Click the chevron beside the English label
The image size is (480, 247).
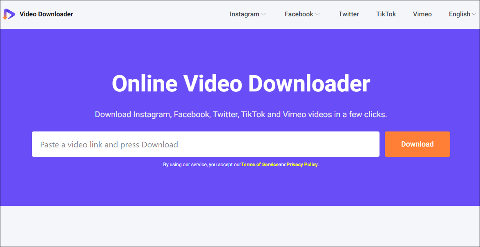tap(474, 14)
